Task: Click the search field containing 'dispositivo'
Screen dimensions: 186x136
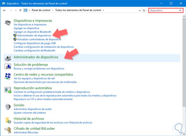Action: tap(163, 10)
